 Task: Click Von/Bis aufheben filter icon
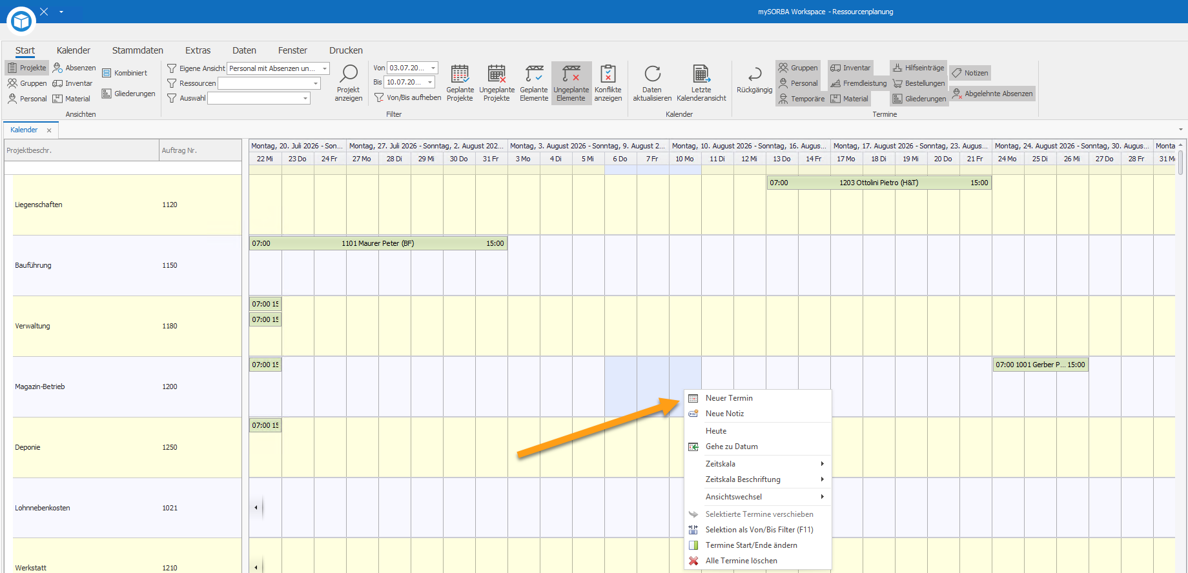click(379, 97)
